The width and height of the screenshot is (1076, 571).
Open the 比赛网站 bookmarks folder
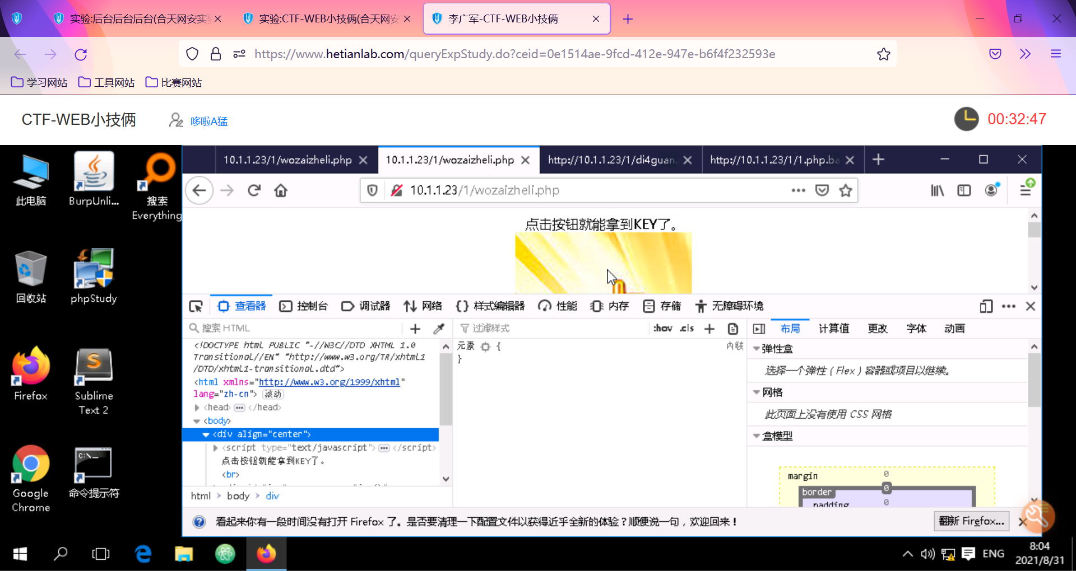click(174, 83)
